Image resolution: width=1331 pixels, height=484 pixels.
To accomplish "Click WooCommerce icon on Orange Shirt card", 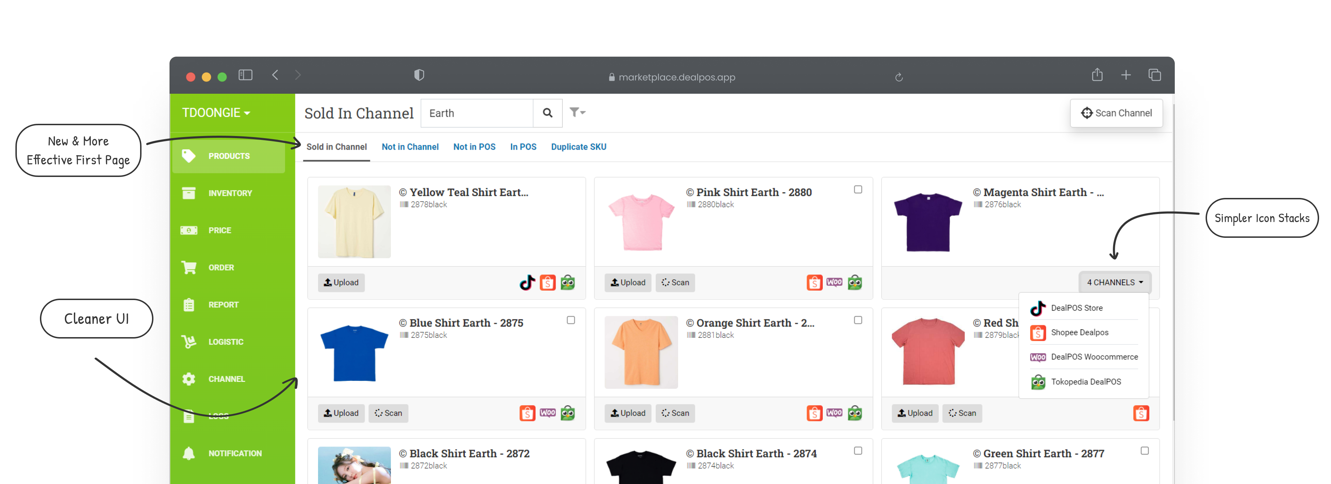I will pos(834,412).
